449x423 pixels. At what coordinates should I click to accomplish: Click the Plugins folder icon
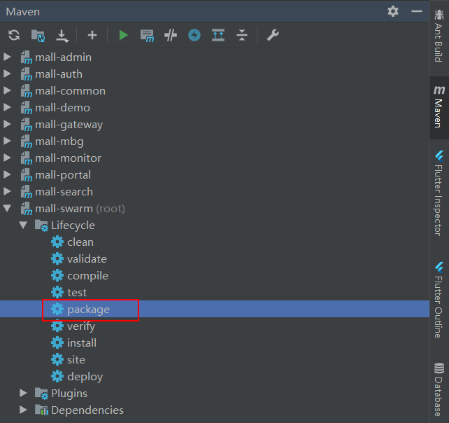(x=41, y=394)
